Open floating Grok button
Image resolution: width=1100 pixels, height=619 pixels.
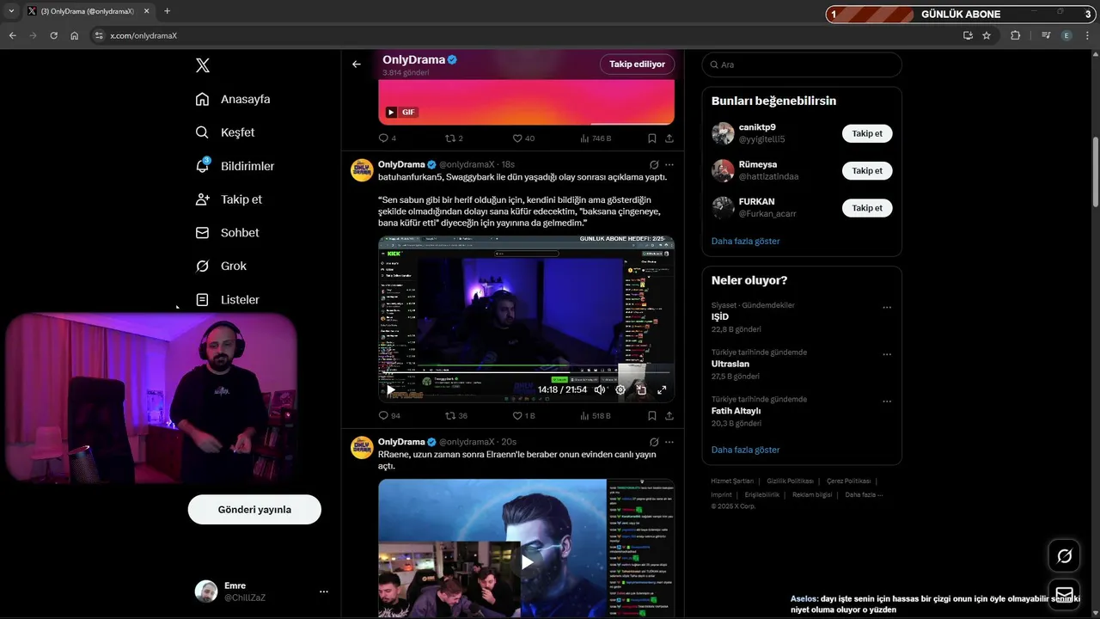[x=1064, y=556]
